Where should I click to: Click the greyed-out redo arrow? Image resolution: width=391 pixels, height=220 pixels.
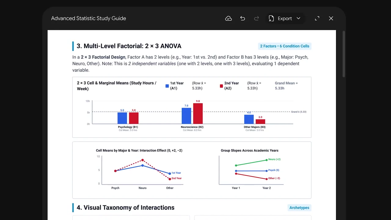point(257,18)
